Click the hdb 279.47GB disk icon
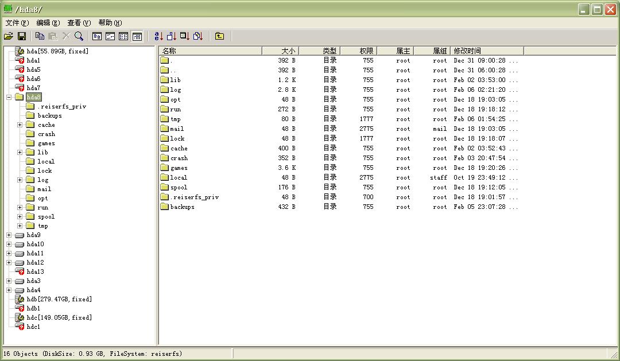 pyautogui.click(x=20, y=300)
